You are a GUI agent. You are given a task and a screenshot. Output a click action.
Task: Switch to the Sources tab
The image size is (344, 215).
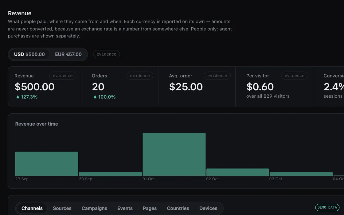pyautogui.click(x=62, y=208)
